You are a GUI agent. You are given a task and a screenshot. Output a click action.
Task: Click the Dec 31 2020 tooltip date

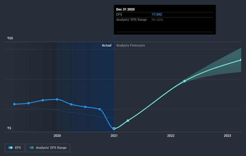[125, 9]
